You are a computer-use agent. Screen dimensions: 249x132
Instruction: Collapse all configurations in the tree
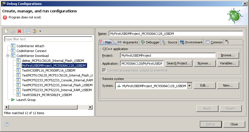click(29, 31)
